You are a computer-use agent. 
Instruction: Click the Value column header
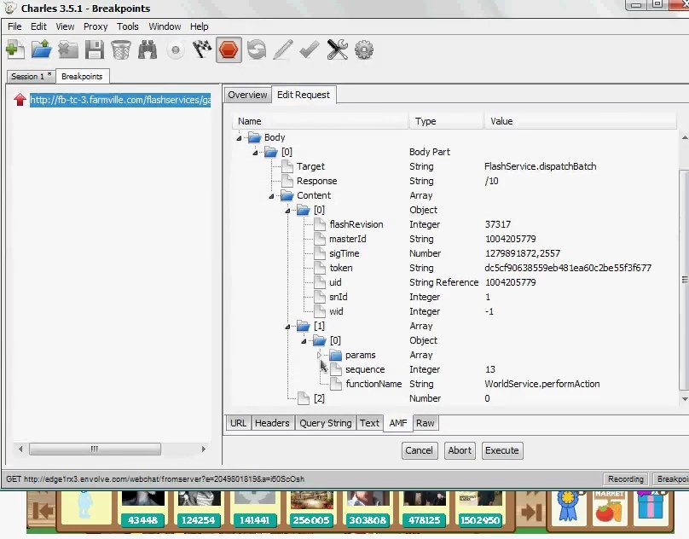tap(580, 121)
